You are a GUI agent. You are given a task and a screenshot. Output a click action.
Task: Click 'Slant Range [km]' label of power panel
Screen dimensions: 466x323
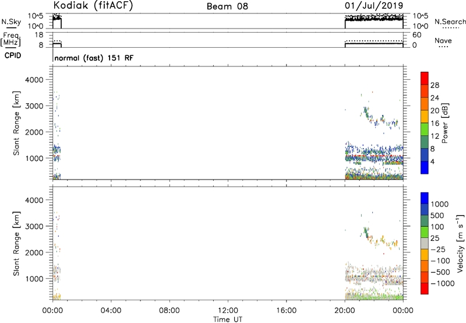click(x=16, y=123)
